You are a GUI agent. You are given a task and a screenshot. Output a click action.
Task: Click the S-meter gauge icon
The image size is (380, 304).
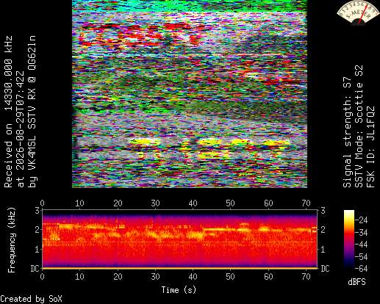point(357,12)
